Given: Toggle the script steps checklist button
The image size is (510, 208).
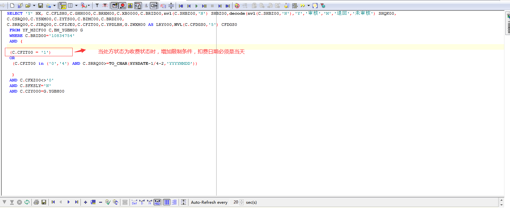Looking at the screenshot, I should (x=138, y=6).
